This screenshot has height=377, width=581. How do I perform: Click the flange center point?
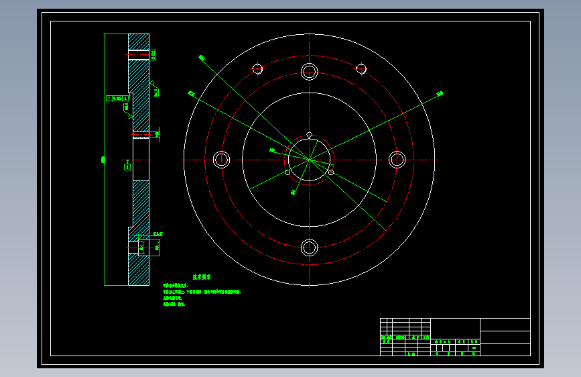coord(310,160)
